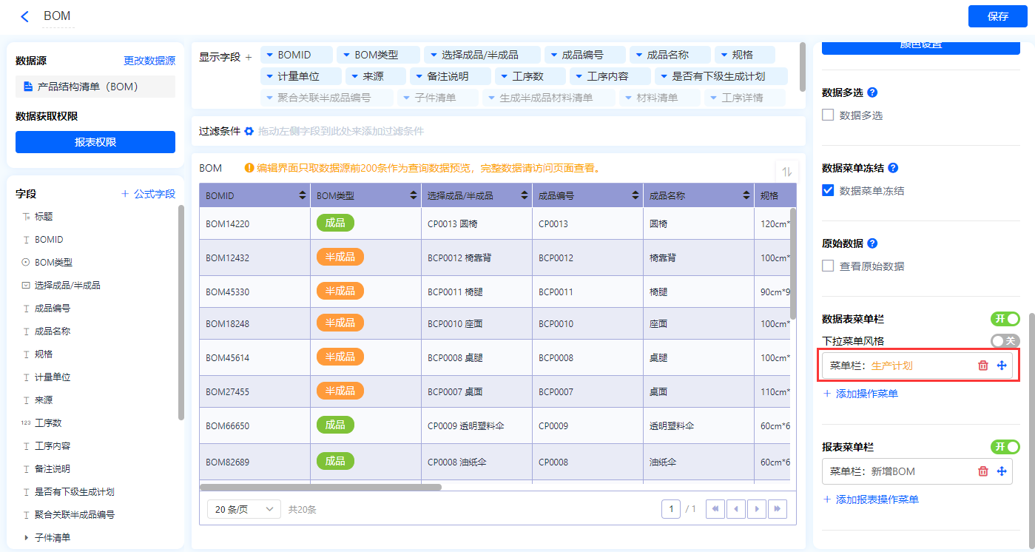Turn on the 下拉菜单风格 switch
The height and width of the screenshot is (552, 1035).
[1005, 341]
